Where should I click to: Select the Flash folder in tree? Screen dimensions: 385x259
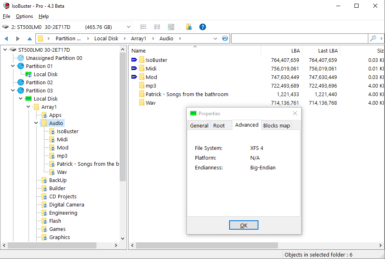point(55,221)
